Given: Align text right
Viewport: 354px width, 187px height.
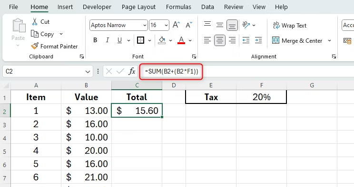Looking at the screenshot, I should click(232, 40).
